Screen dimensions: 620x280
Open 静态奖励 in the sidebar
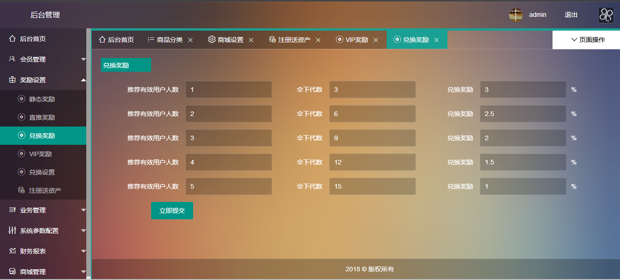pyautogui.click(x=42, y=99)
